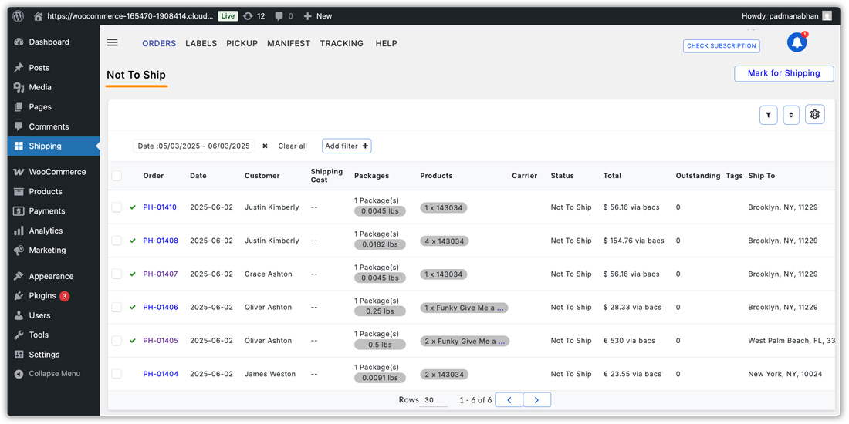Viewport: 849px width, 424px height.
Task: Switch to the PICKUP tab
Action: (242, 43)
